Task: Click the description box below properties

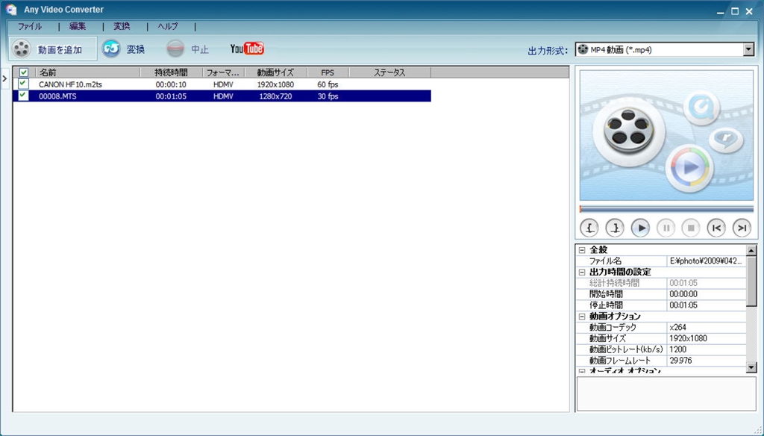Action: [x=666, y=393]
